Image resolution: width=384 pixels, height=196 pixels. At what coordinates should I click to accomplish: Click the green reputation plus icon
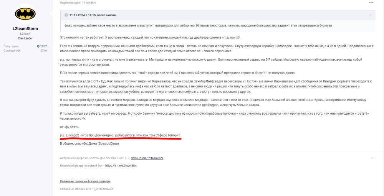click(x=38, y=46)
